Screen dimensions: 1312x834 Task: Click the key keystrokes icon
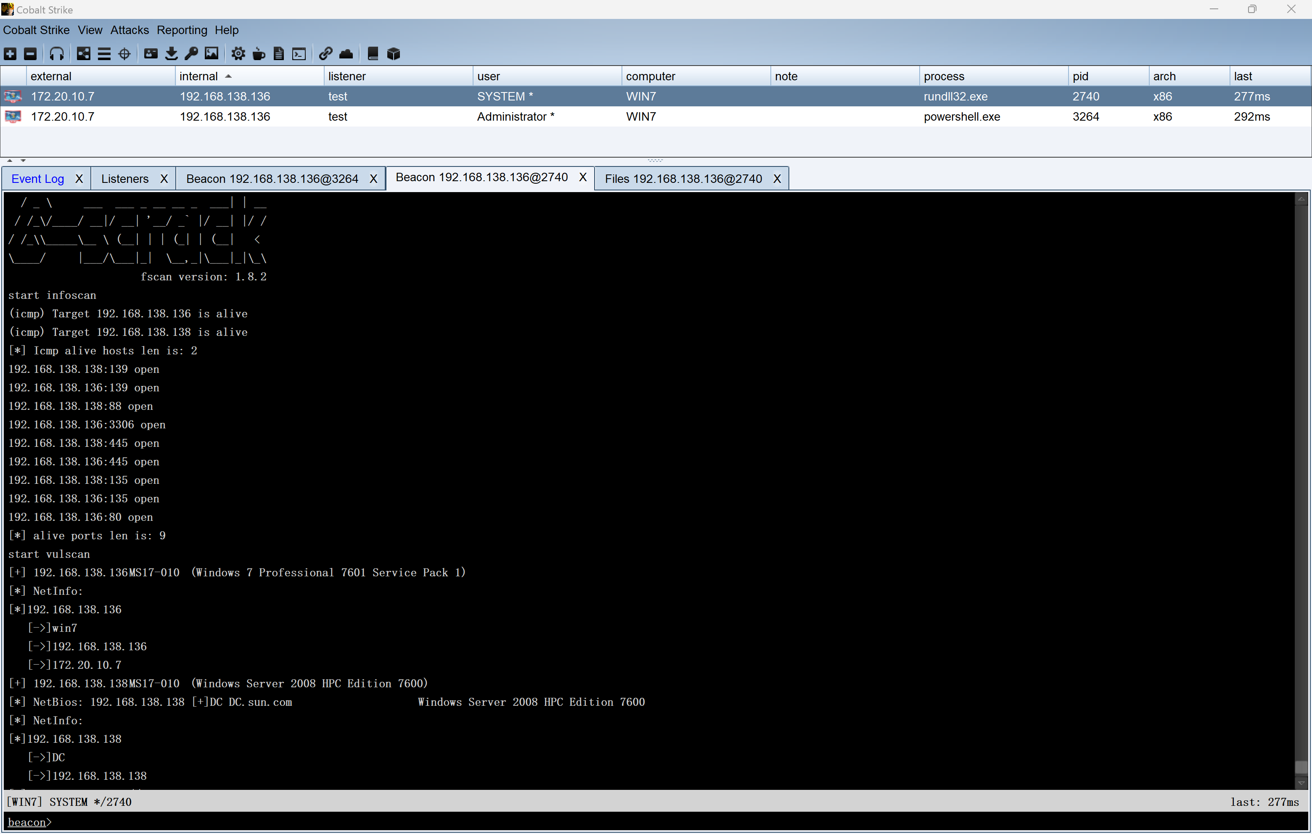(191, 53)
